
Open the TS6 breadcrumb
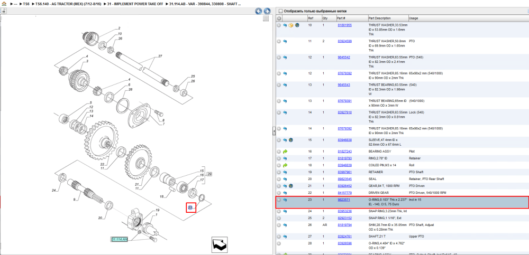pos(26,4)
